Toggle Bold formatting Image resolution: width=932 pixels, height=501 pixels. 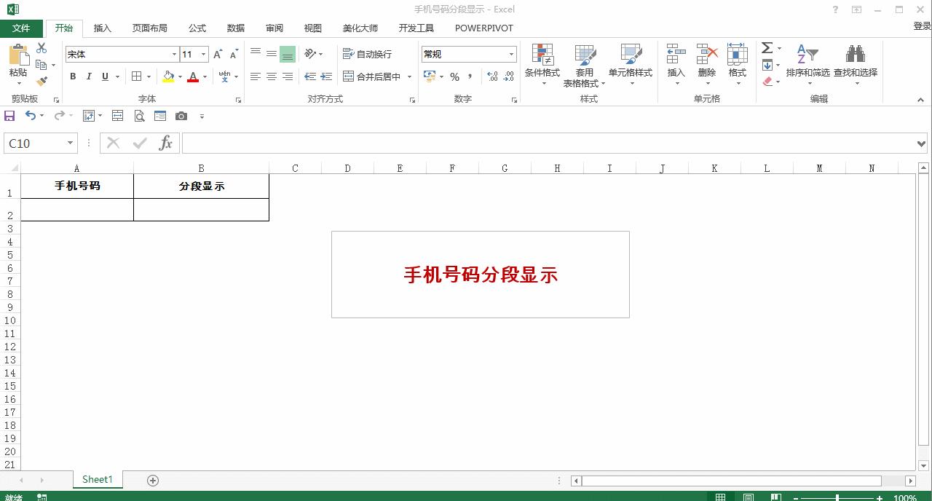click(72, 76)
